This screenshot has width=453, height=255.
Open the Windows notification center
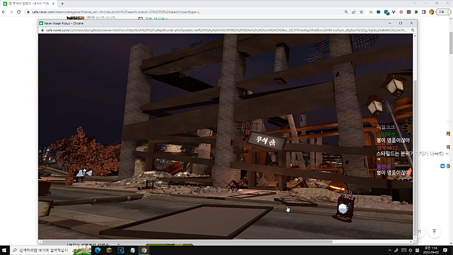tap(445, 250)
